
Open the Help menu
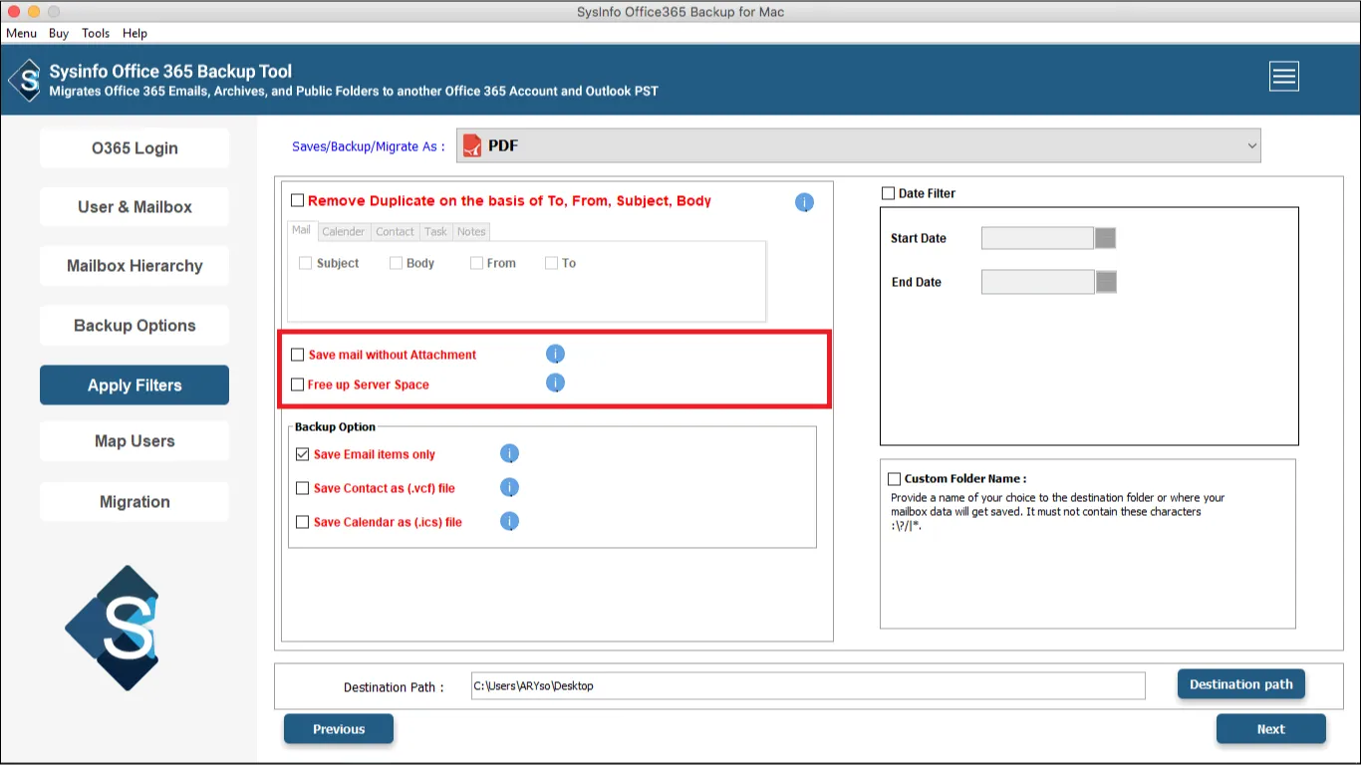pyautogui.click(x=135, y=33)
